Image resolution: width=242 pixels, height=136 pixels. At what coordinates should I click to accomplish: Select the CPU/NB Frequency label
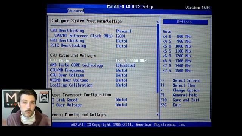67,70
